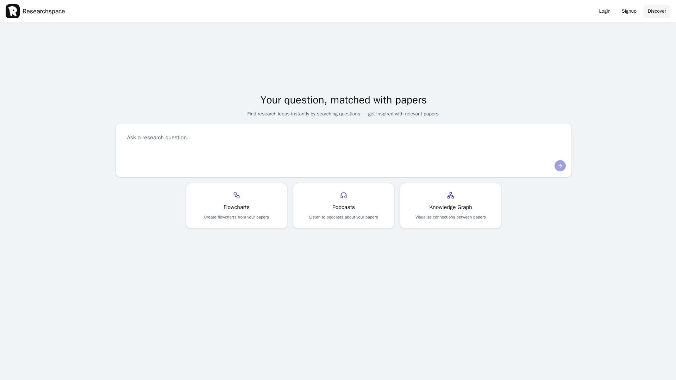Select the Knowledge Graph card title
This screenshot has height=380, width=676.
(451, 207)
